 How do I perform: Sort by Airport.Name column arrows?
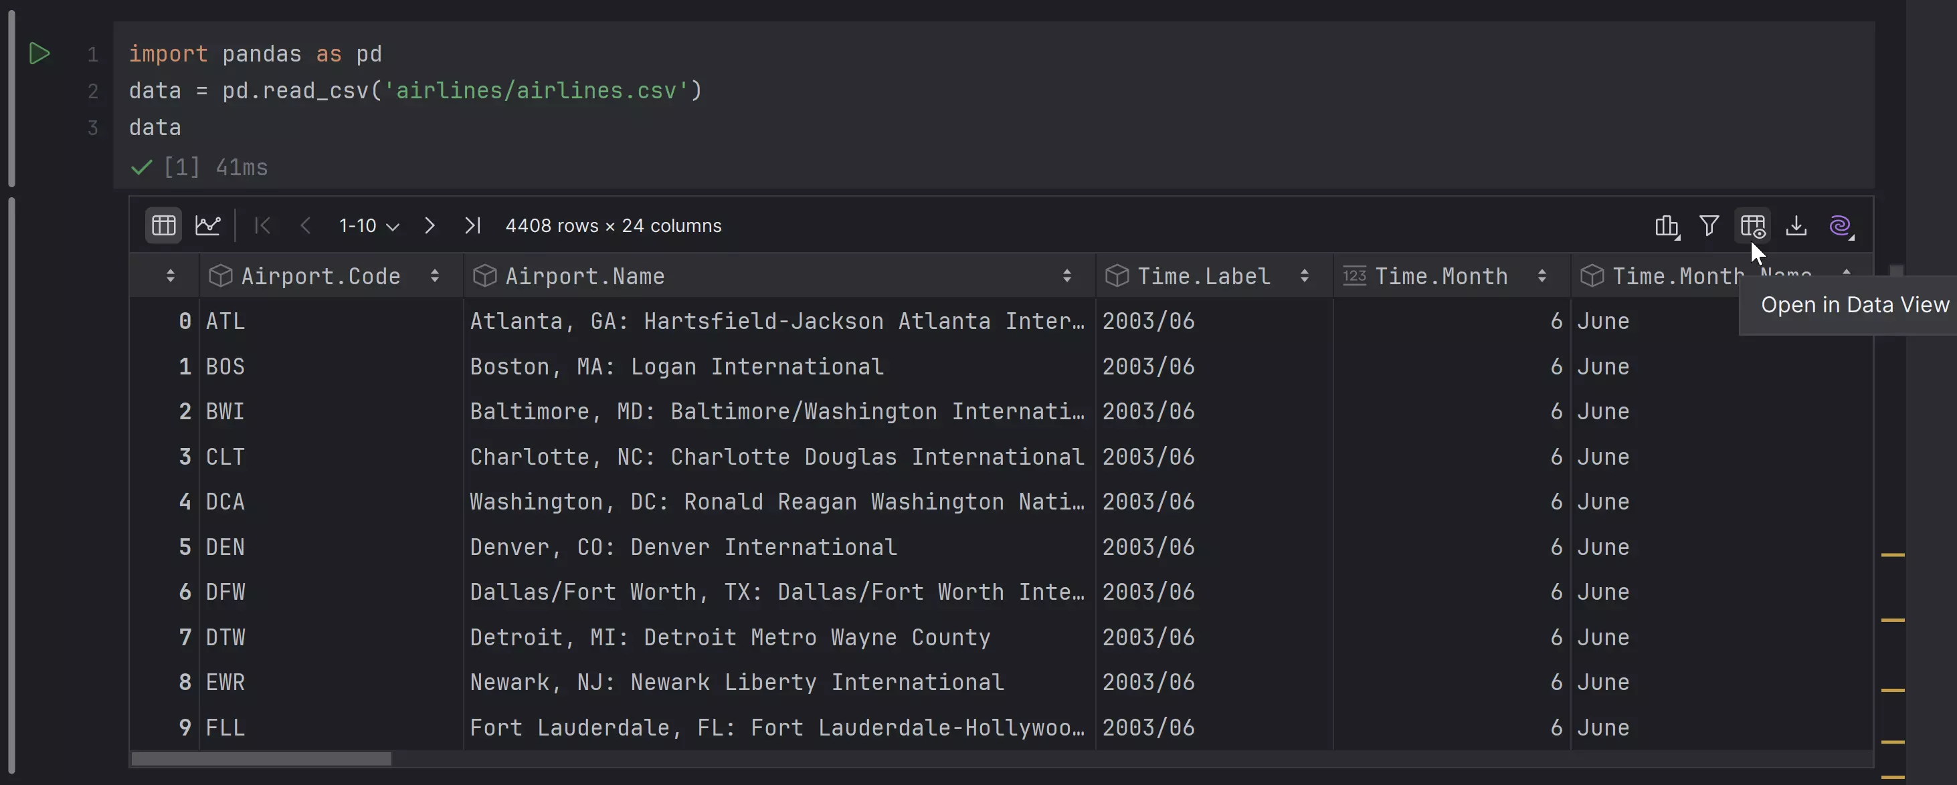(x=1066, y=275)
